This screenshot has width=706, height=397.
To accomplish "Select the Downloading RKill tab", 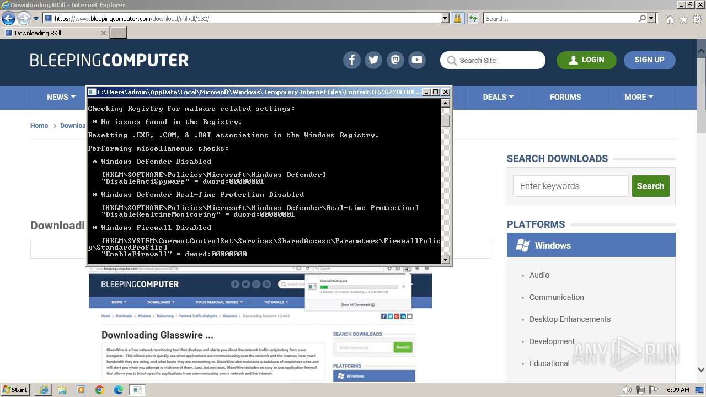I will (55, 33).
